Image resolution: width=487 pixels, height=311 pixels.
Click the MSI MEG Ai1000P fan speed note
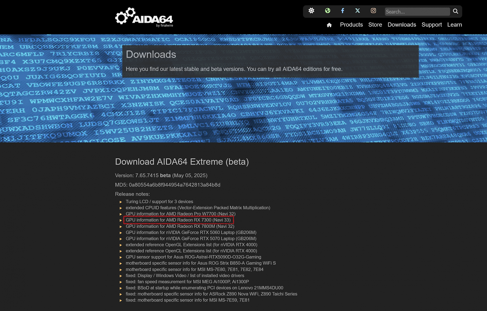click(187, 282)
